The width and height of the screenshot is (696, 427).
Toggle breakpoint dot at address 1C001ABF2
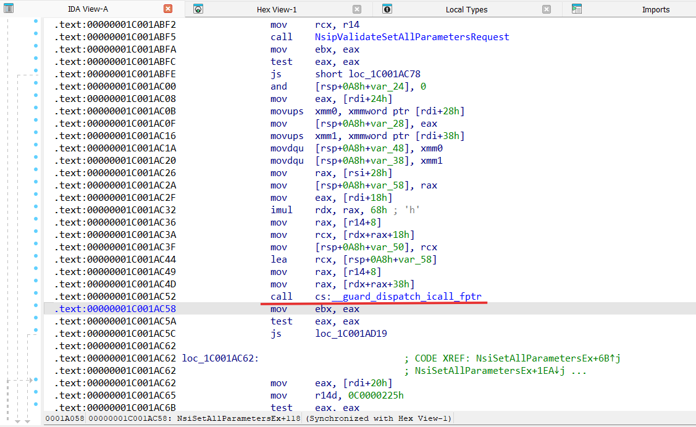[36, 22]
